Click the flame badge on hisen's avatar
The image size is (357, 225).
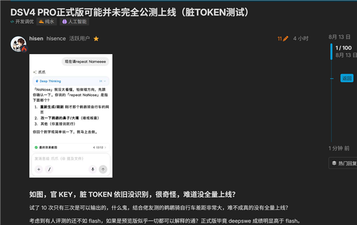coord(24,49)
